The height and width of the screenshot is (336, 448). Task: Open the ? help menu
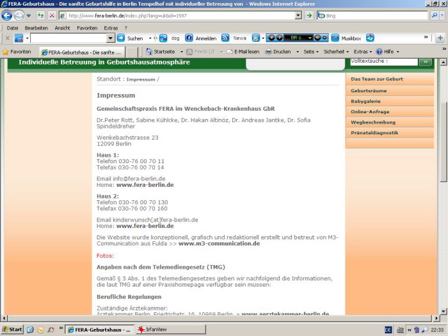[125, 28]
